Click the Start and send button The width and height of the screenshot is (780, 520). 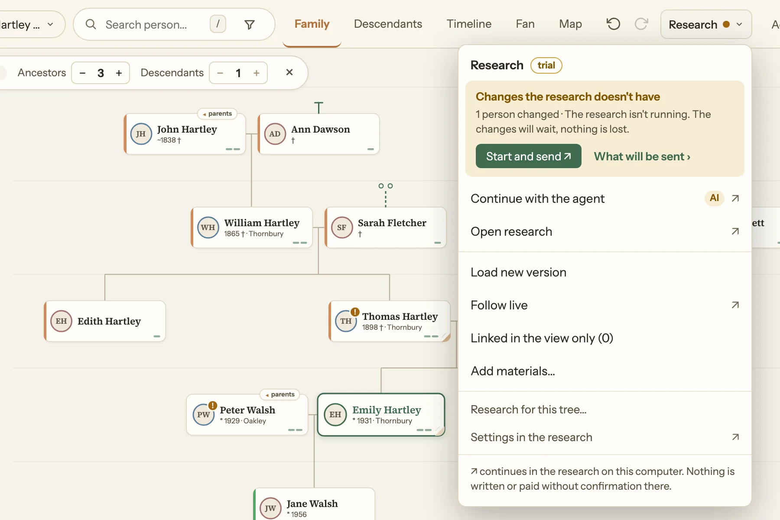529,156
